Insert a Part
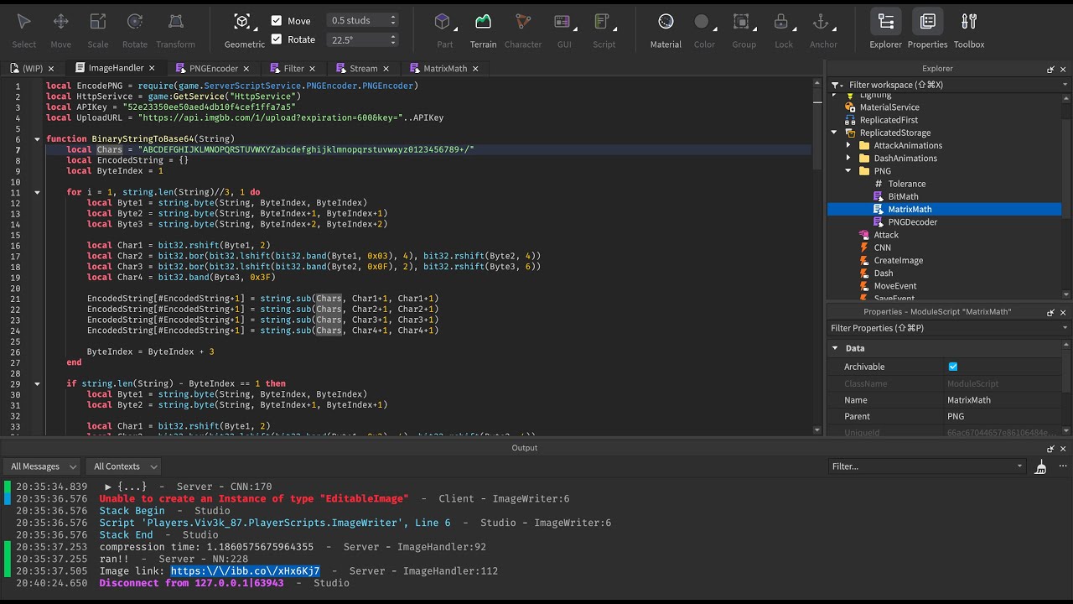Image resolution: width=1073 pixels, height=604 pixels. click(444, 25)
